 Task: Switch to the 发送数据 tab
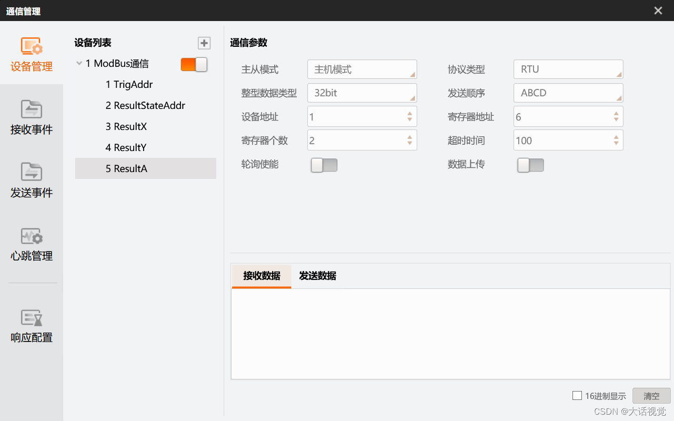coord(317,276)
